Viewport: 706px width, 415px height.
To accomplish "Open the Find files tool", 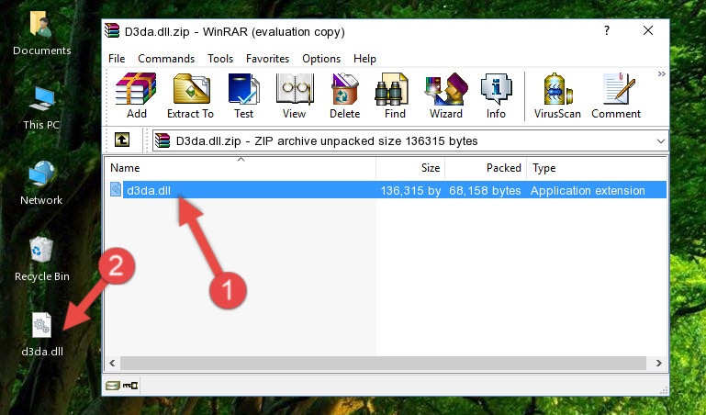I will [x=395, y=95].
